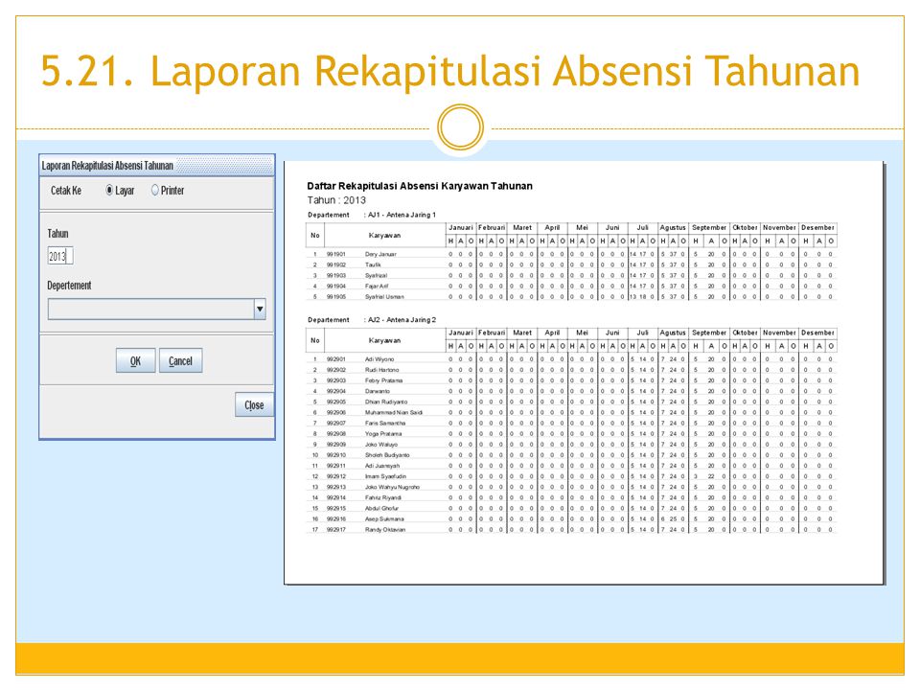Click the circle ornament below the heading
Viewport: 920px width, 690px height.
point(460,128)
